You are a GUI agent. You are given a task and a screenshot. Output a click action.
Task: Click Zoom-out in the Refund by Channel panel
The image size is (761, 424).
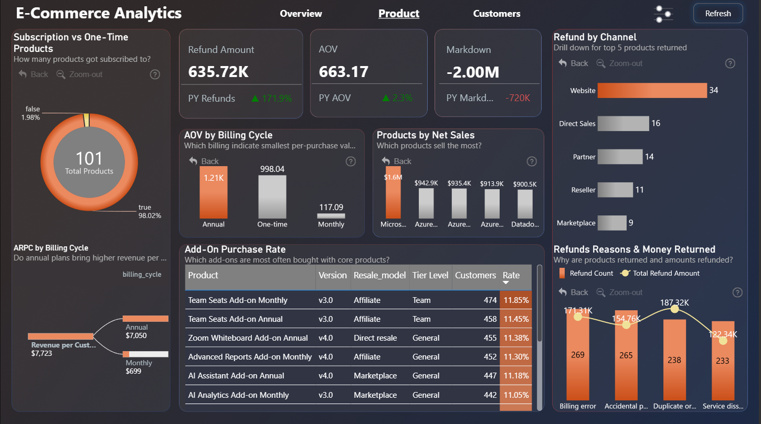tap(620, 63)
